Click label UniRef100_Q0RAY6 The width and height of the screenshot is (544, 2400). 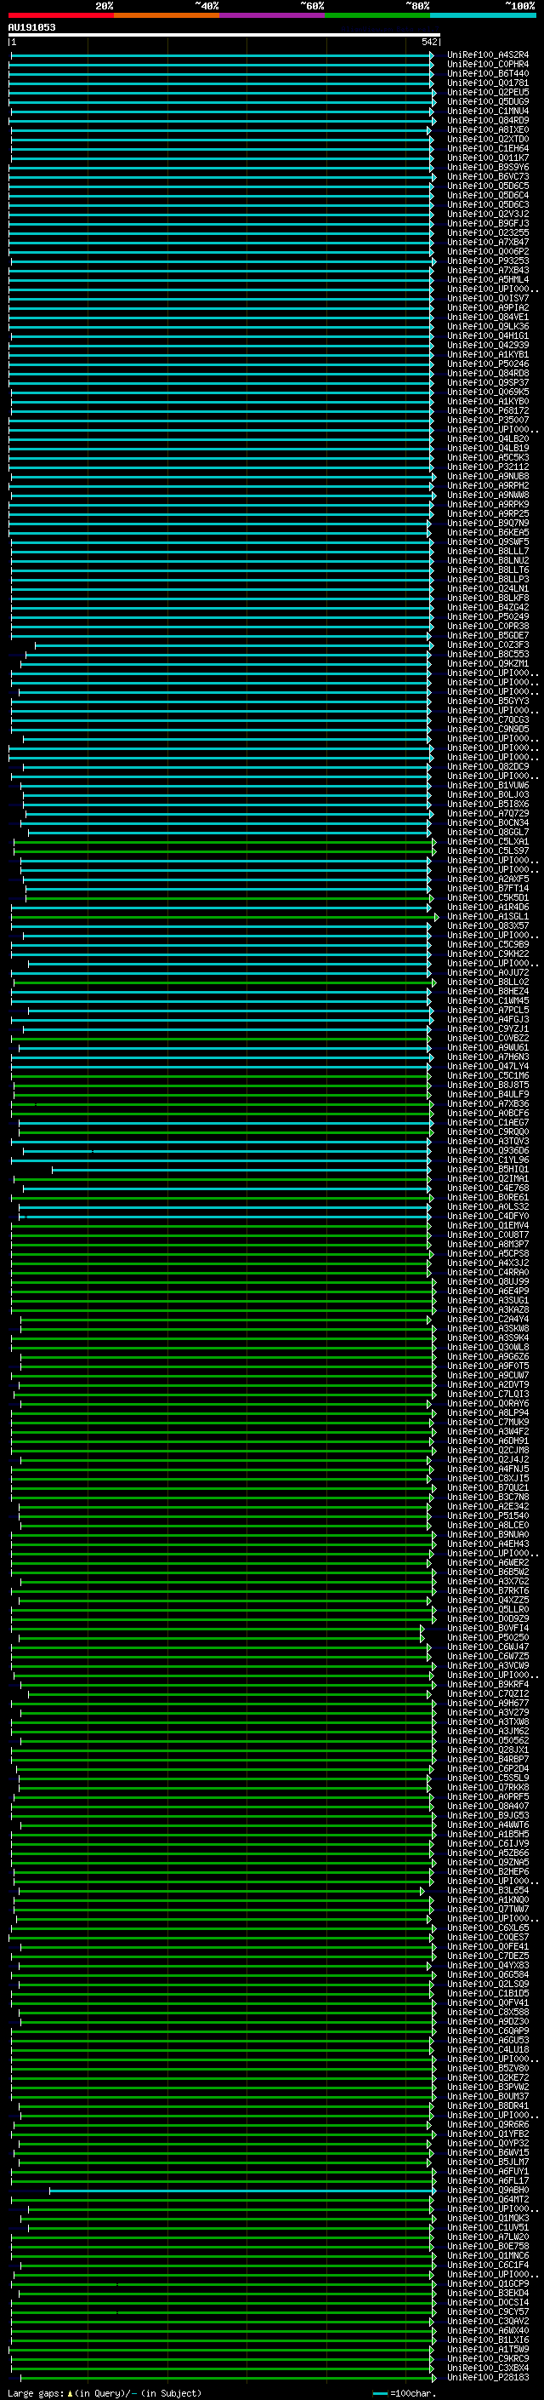(487, 1403)
